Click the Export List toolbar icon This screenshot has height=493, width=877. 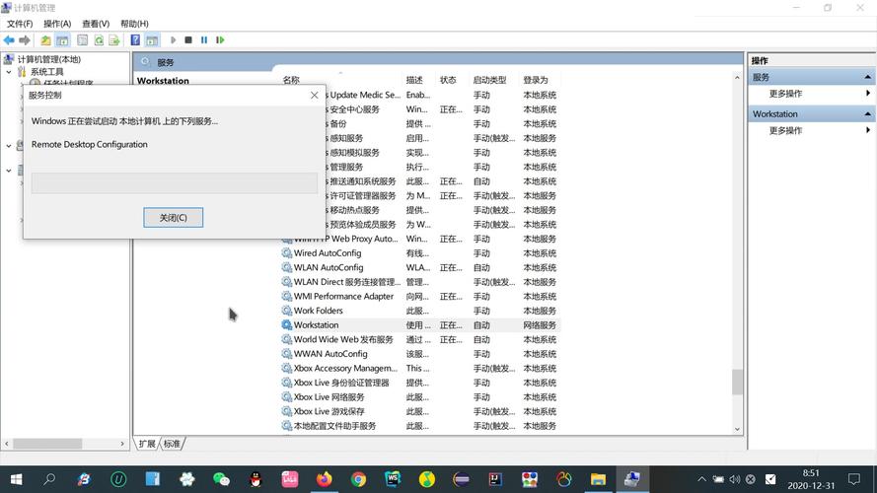[114, 40]
